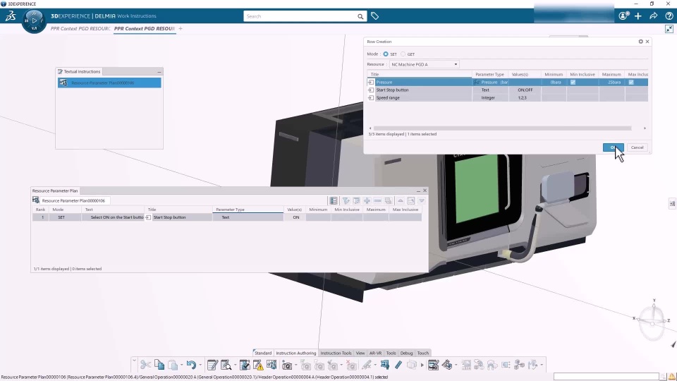Viewport: 677px width, 381px height.
Task: Click the Share arrow icon in top bar
Action: click(654, 16)
